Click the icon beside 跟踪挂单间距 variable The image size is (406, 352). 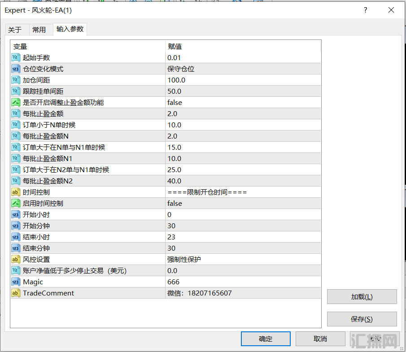click(x=16, y=91)
